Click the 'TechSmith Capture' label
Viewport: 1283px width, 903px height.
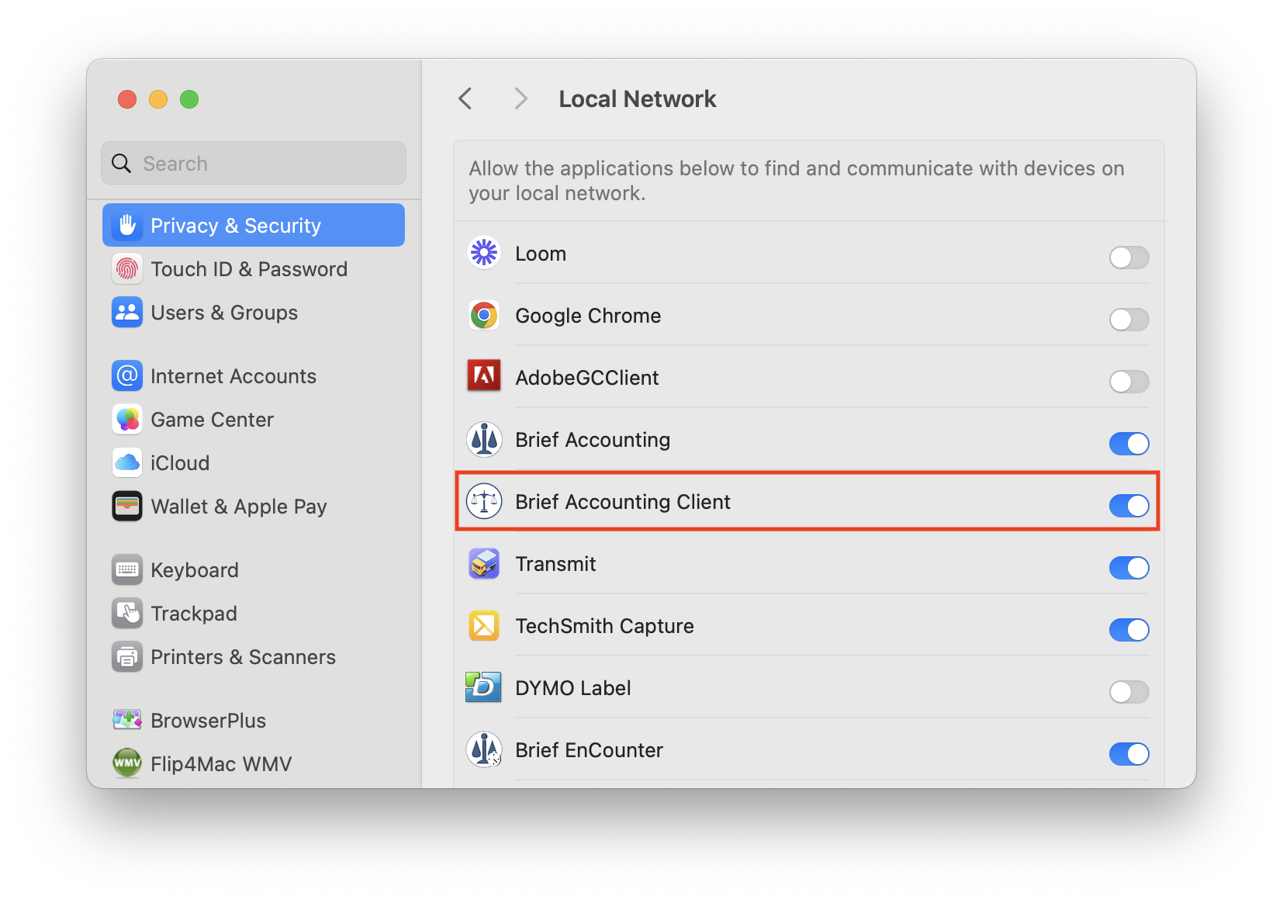(605, 626)
